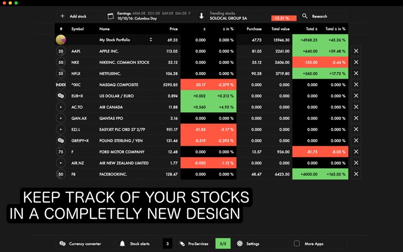This screenshot has height=252, width=403.
Task: Remove the Facebook row with X
Action: coord(356,174)
